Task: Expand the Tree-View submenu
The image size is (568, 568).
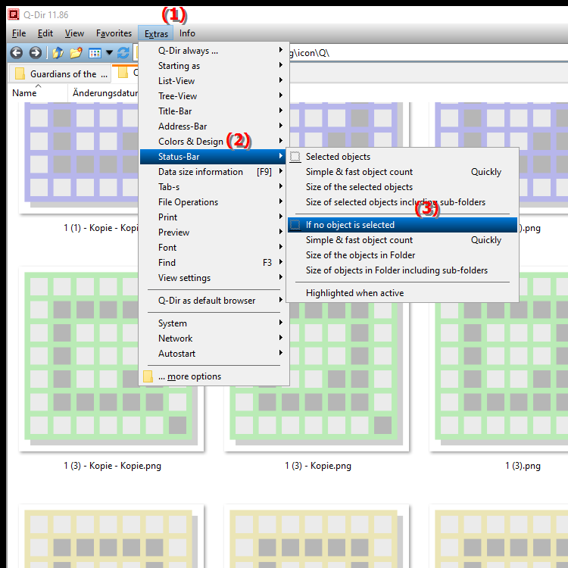Action: [214, 96]
